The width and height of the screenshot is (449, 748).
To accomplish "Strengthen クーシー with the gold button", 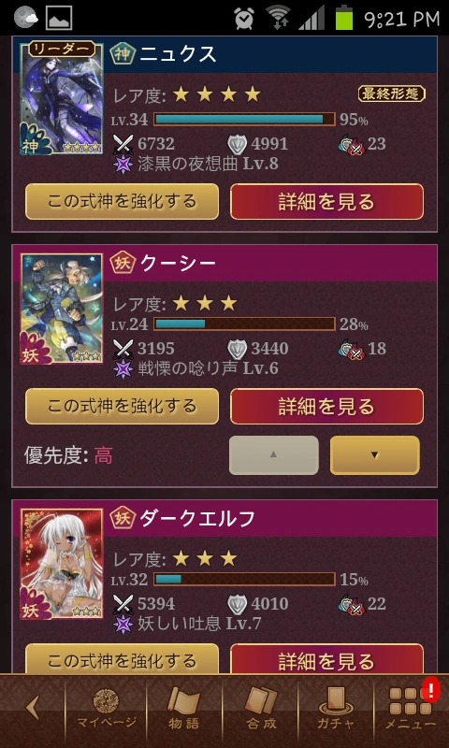I will coord(122,406).
